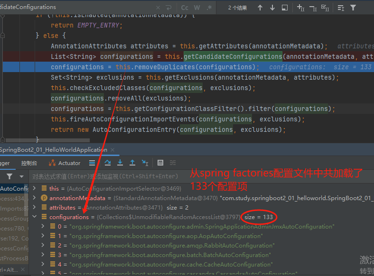Expand list element 0 SpringApplicationAdminJmxAutoConfiguration
This screenshot has height=276, width=374.
tap(43, 226)
